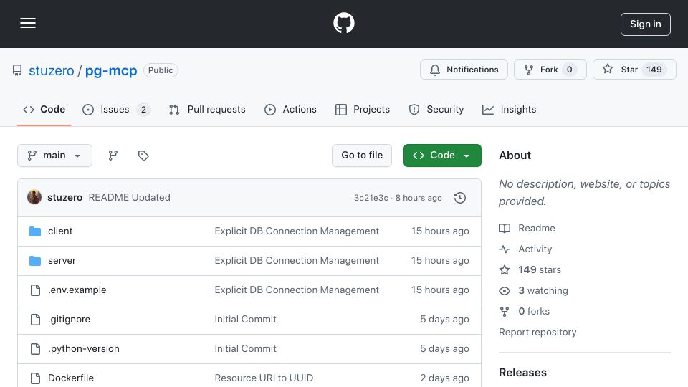The height and width of the screenshot is (387, 688).
Task: Open the hamburger navigation menu
Action: click(x=28, y=23)
